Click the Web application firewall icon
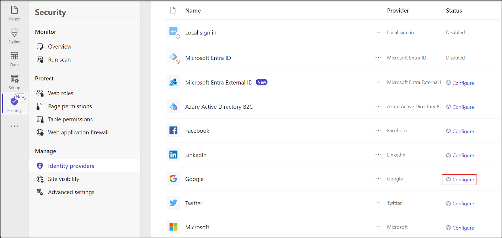The width and height of the screenshot is (502, 238). click(40, 132)
